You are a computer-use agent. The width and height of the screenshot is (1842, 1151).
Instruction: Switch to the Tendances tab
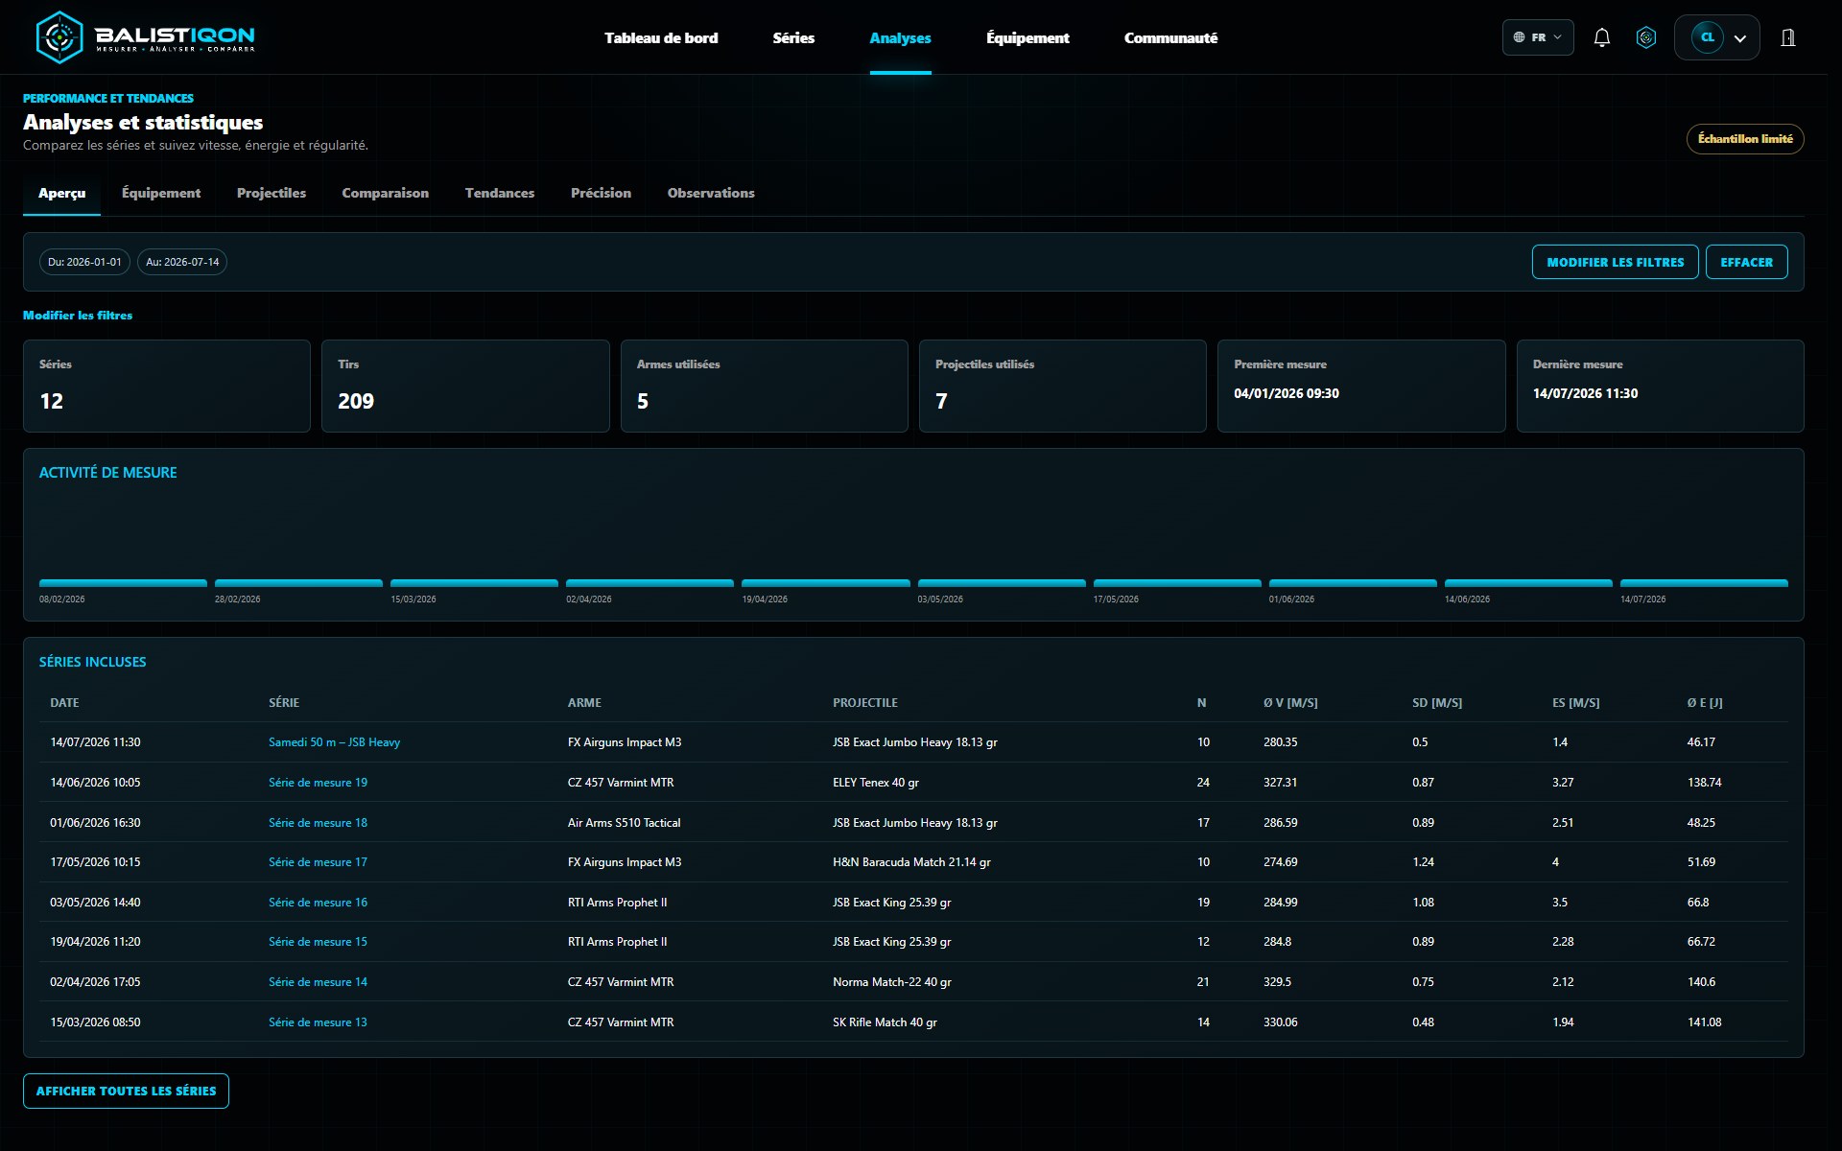click(500, 193)
